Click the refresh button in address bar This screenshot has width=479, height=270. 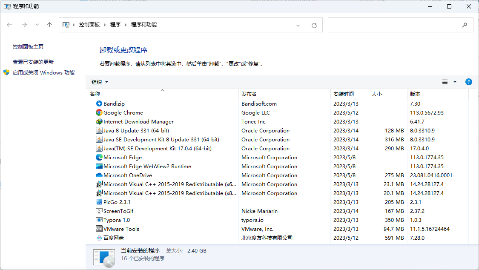[x=314, y=25]
